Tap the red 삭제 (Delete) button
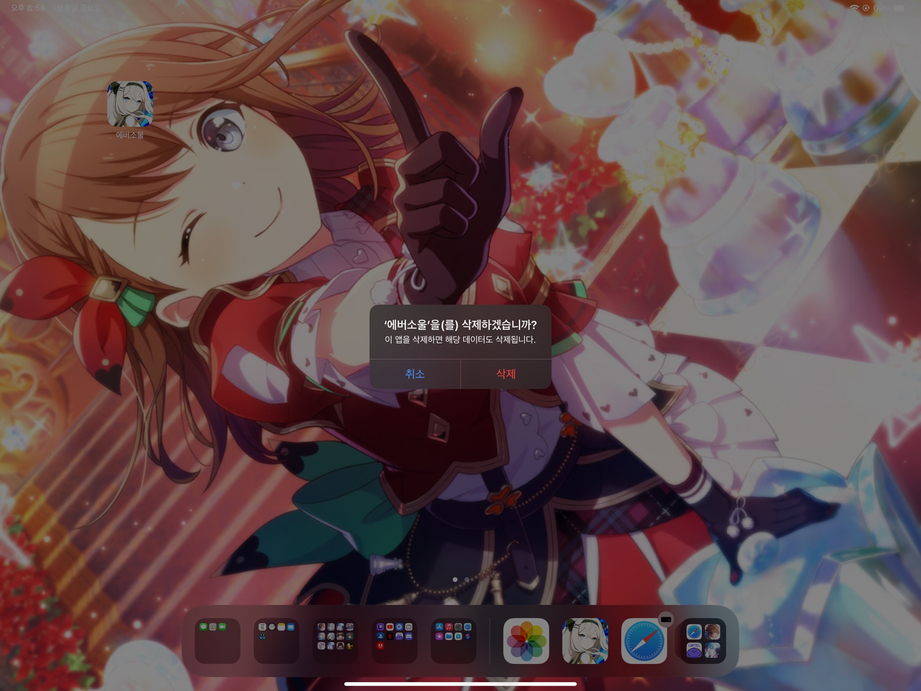 (506, 374)
